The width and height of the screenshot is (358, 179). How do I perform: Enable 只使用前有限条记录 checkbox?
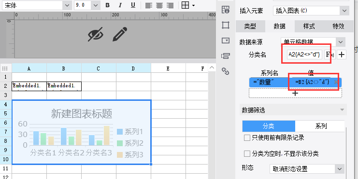click(x=247, y=138)
